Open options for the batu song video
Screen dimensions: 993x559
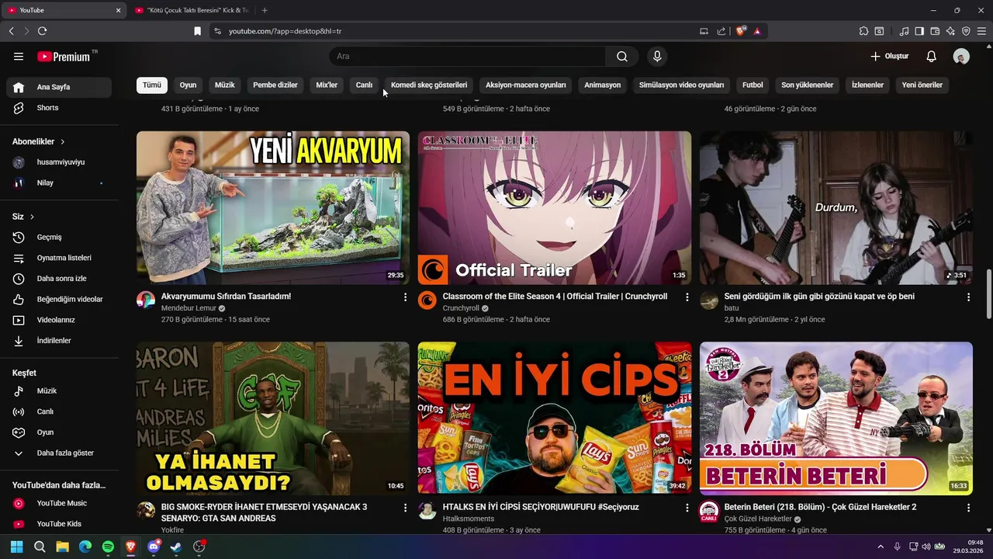968,297
